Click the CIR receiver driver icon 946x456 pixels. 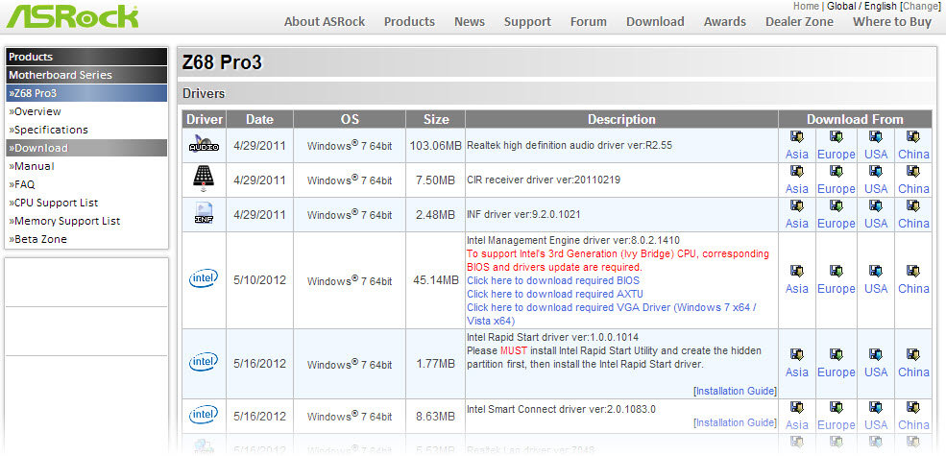point(204,179)
